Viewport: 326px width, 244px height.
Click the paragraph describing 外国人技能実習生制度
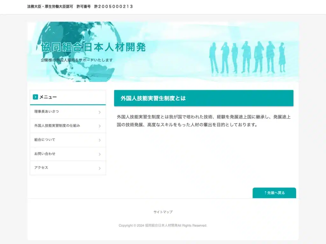204,121
